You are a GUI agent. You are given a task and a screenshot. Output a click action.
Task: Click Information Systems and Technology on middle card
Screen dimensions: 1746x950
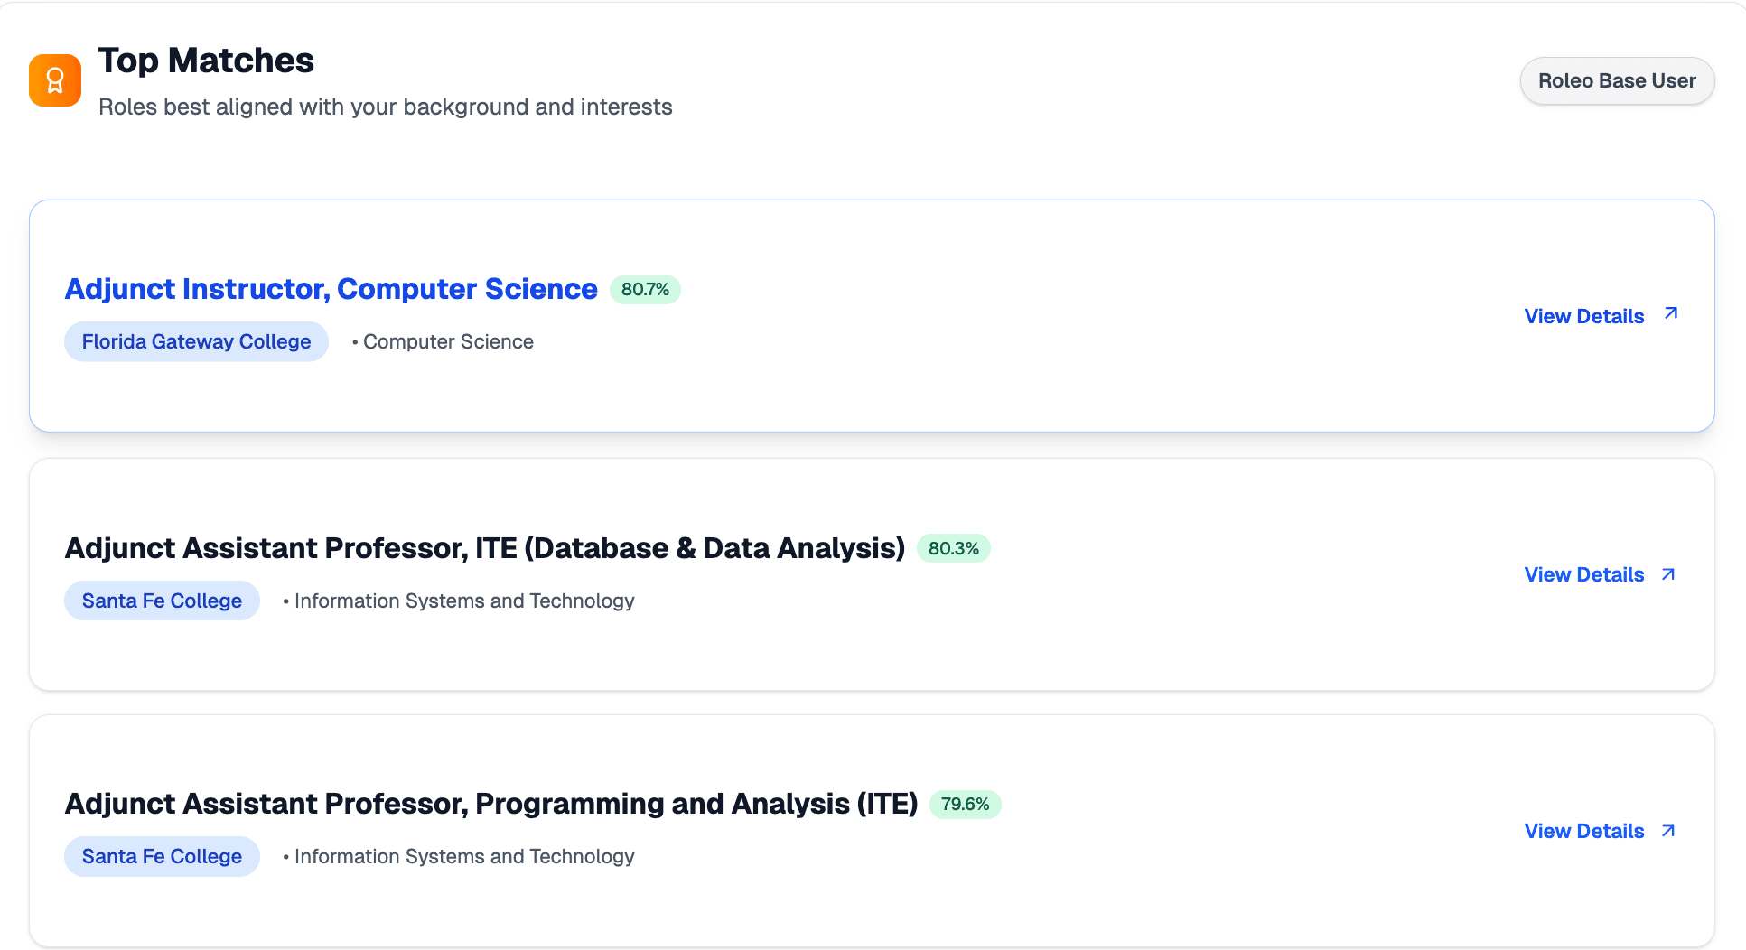[464, 600]
